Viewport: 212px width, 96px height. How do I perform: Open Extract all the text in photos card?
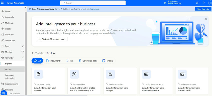pyautogui.click(x=84, y=81)
